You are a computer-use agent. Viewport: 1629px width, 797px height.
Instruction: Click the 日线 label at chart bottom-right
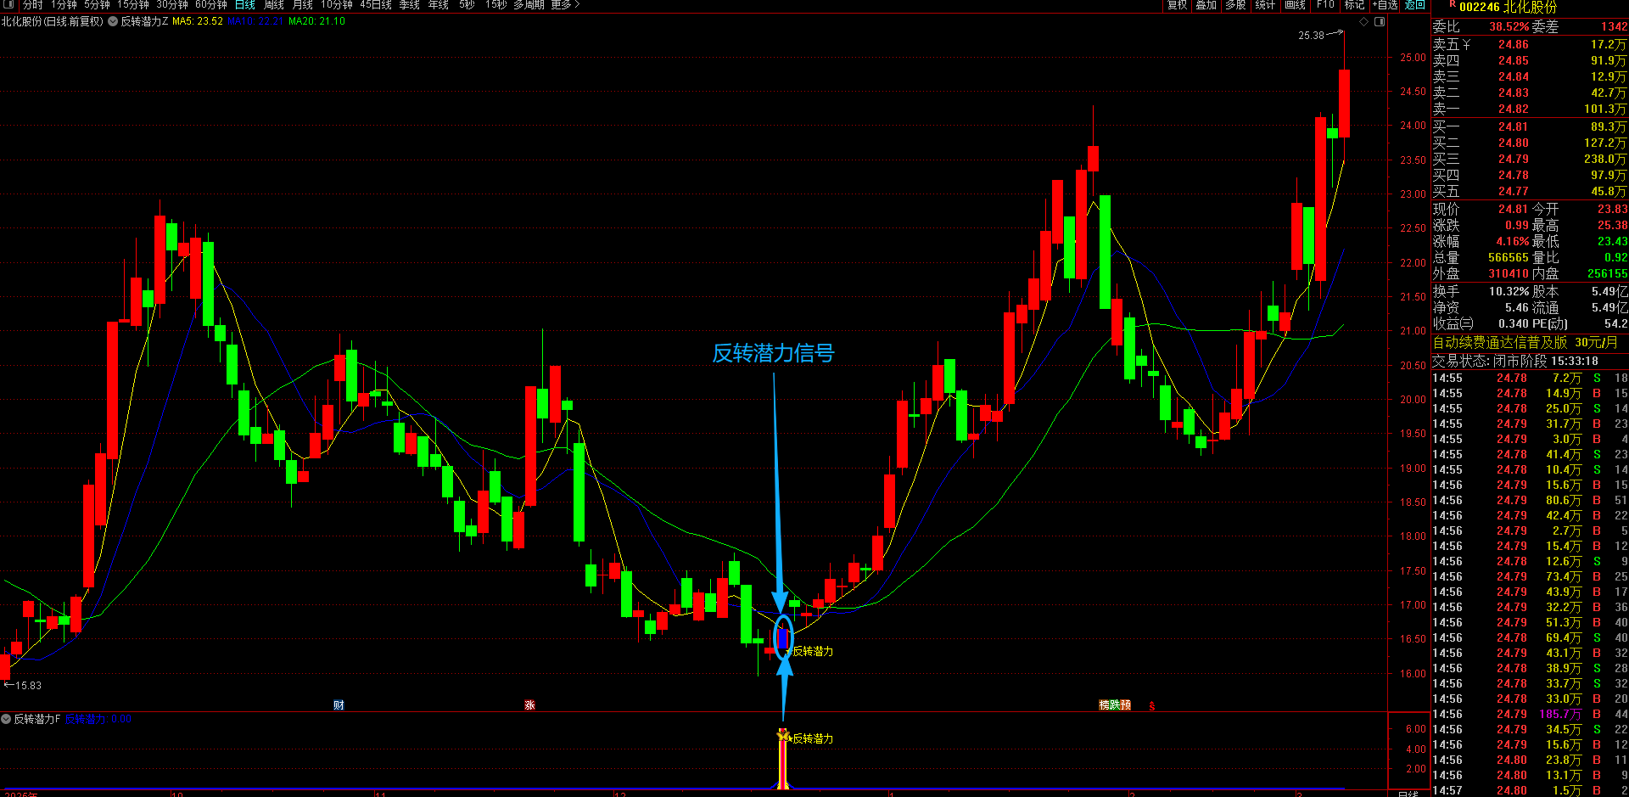tap(1408, 794)
